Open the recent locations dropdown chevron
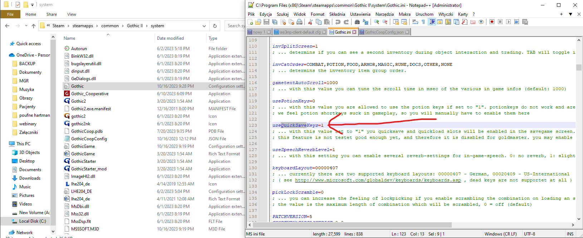 click(26, 26)
